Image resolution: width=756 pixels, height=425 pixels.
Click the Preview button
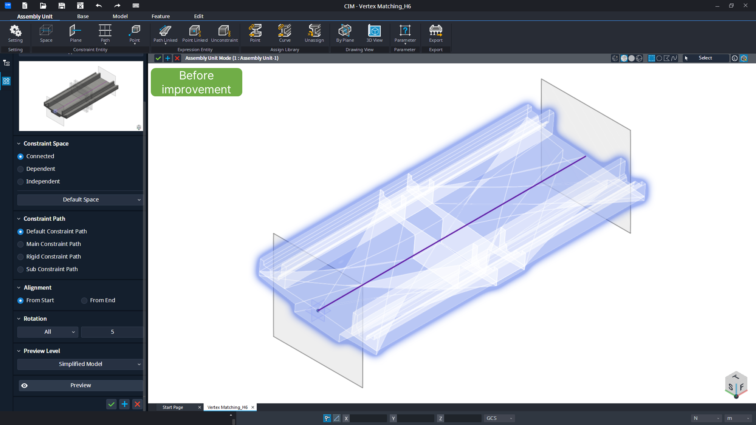point(81,385)
